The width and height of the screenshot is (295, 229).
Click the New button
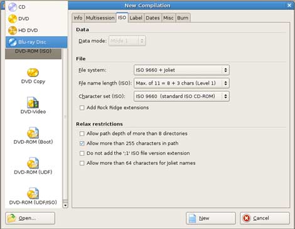[x=211, y=218]
